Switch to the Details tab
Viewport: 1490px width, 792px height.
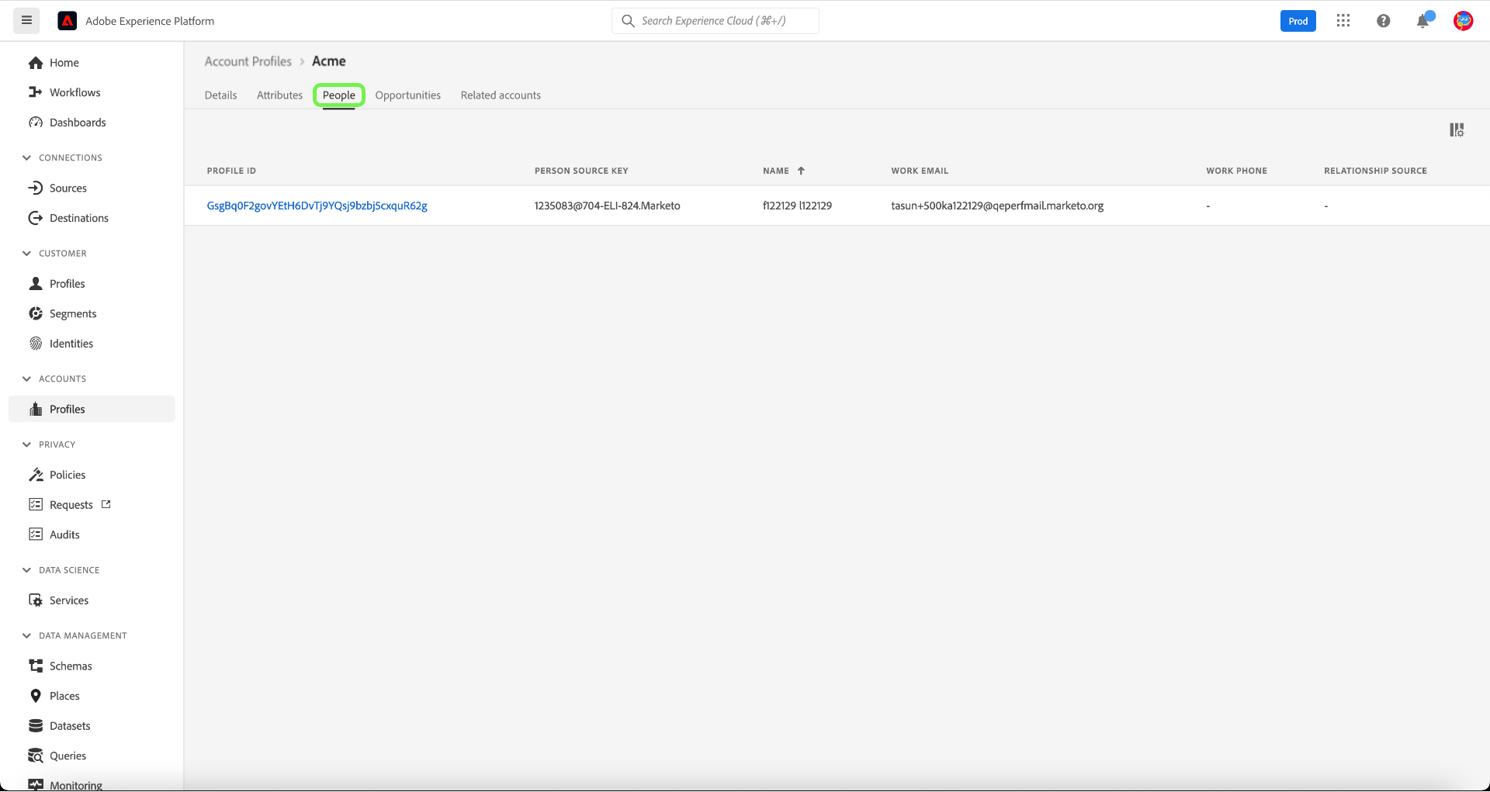click(221, 95)
